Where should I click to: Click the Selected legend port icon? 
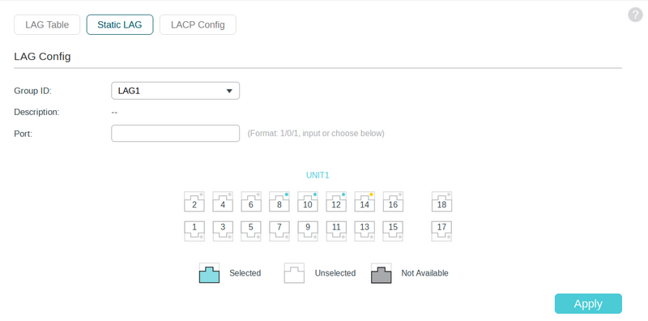click(x=210, y=273)
